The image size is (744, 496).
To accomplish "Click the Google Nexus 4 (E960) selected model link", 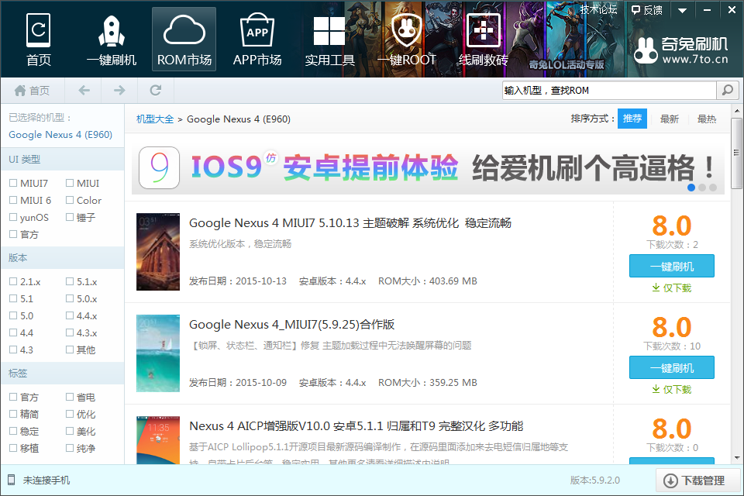I will [60, 135].
